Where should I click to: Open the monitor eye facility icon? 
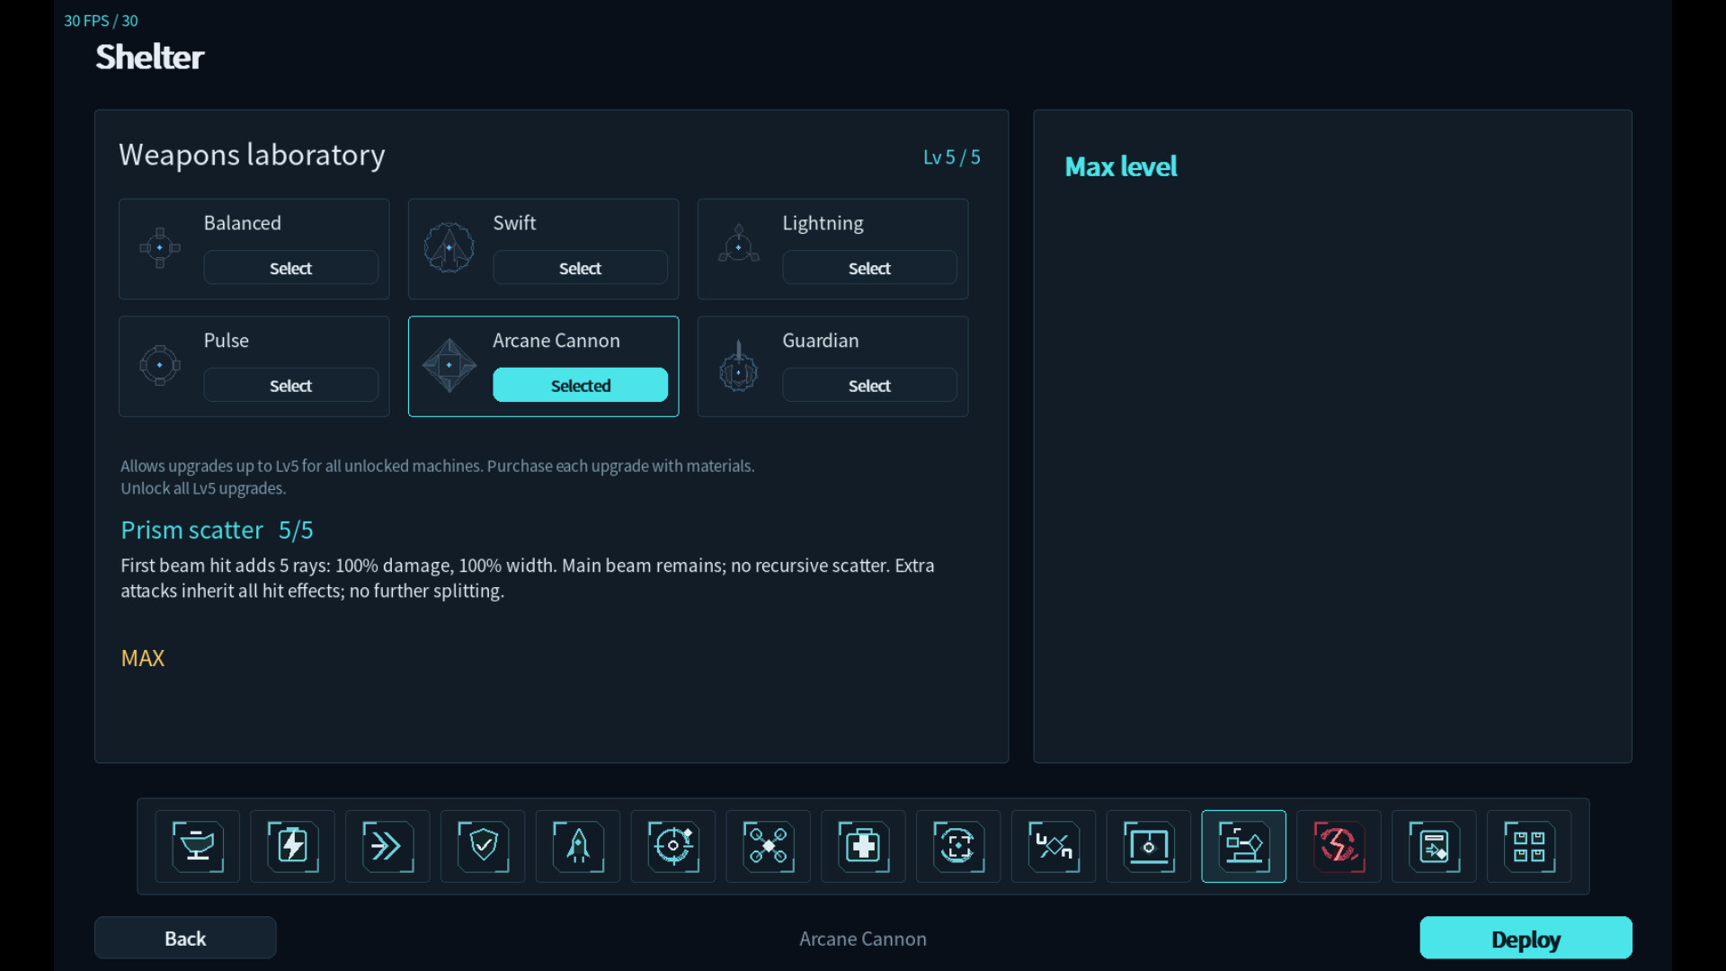coord(1149,846)
